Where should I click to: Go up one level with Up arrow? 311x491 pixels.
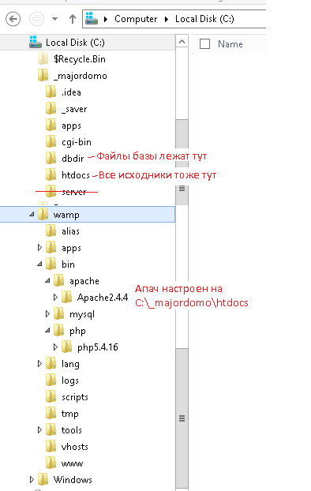[x=73, y=19]
